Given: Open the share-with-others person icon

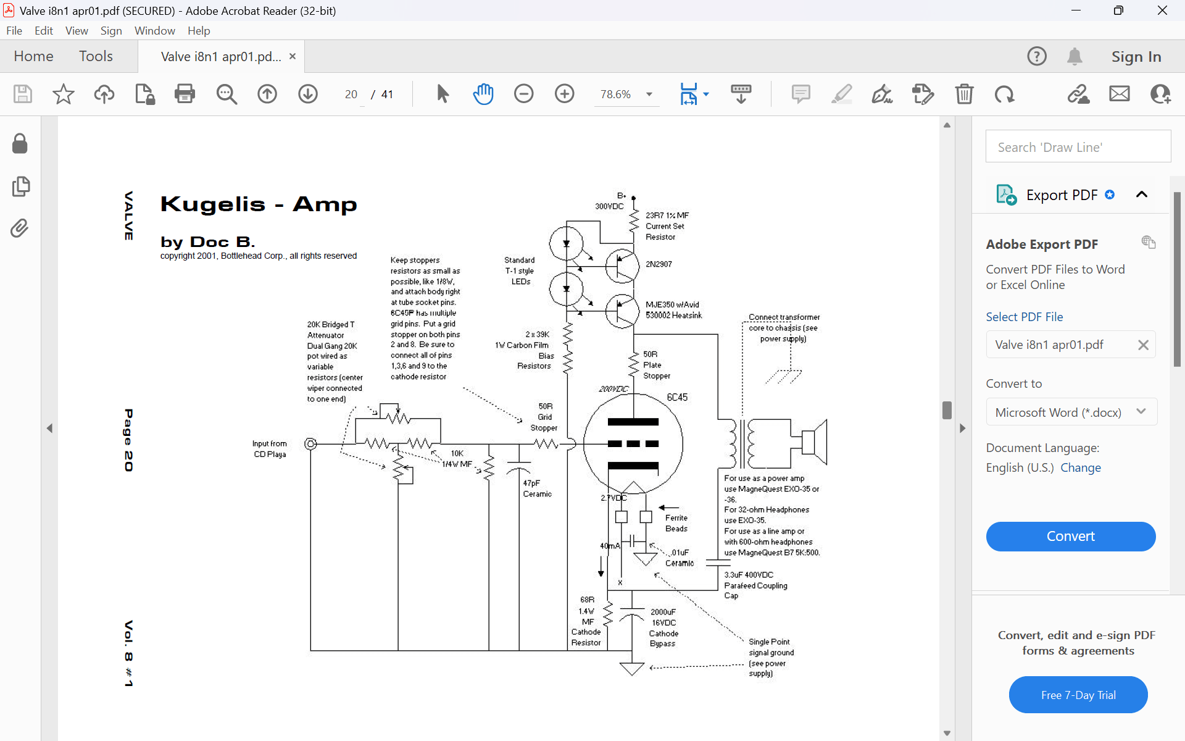Looking at the screenshot, I should pyautogui.click(x=1160, y=94).
